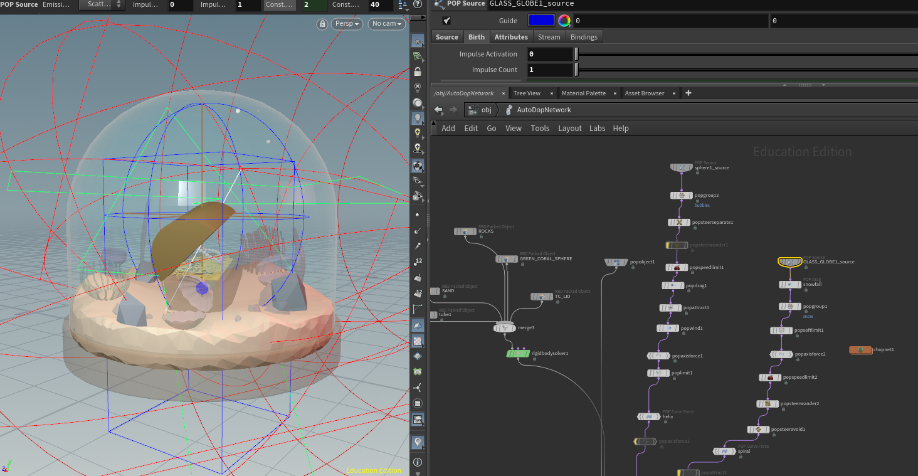
Task: Open the Persp viewport dropdown
Action: (x=348, y=24)
